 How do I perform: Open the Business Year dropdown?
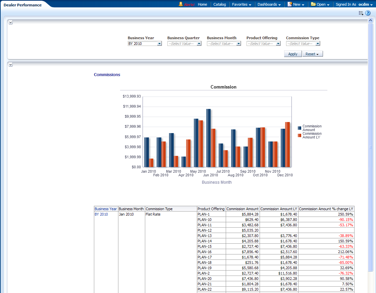pos(159,44)
